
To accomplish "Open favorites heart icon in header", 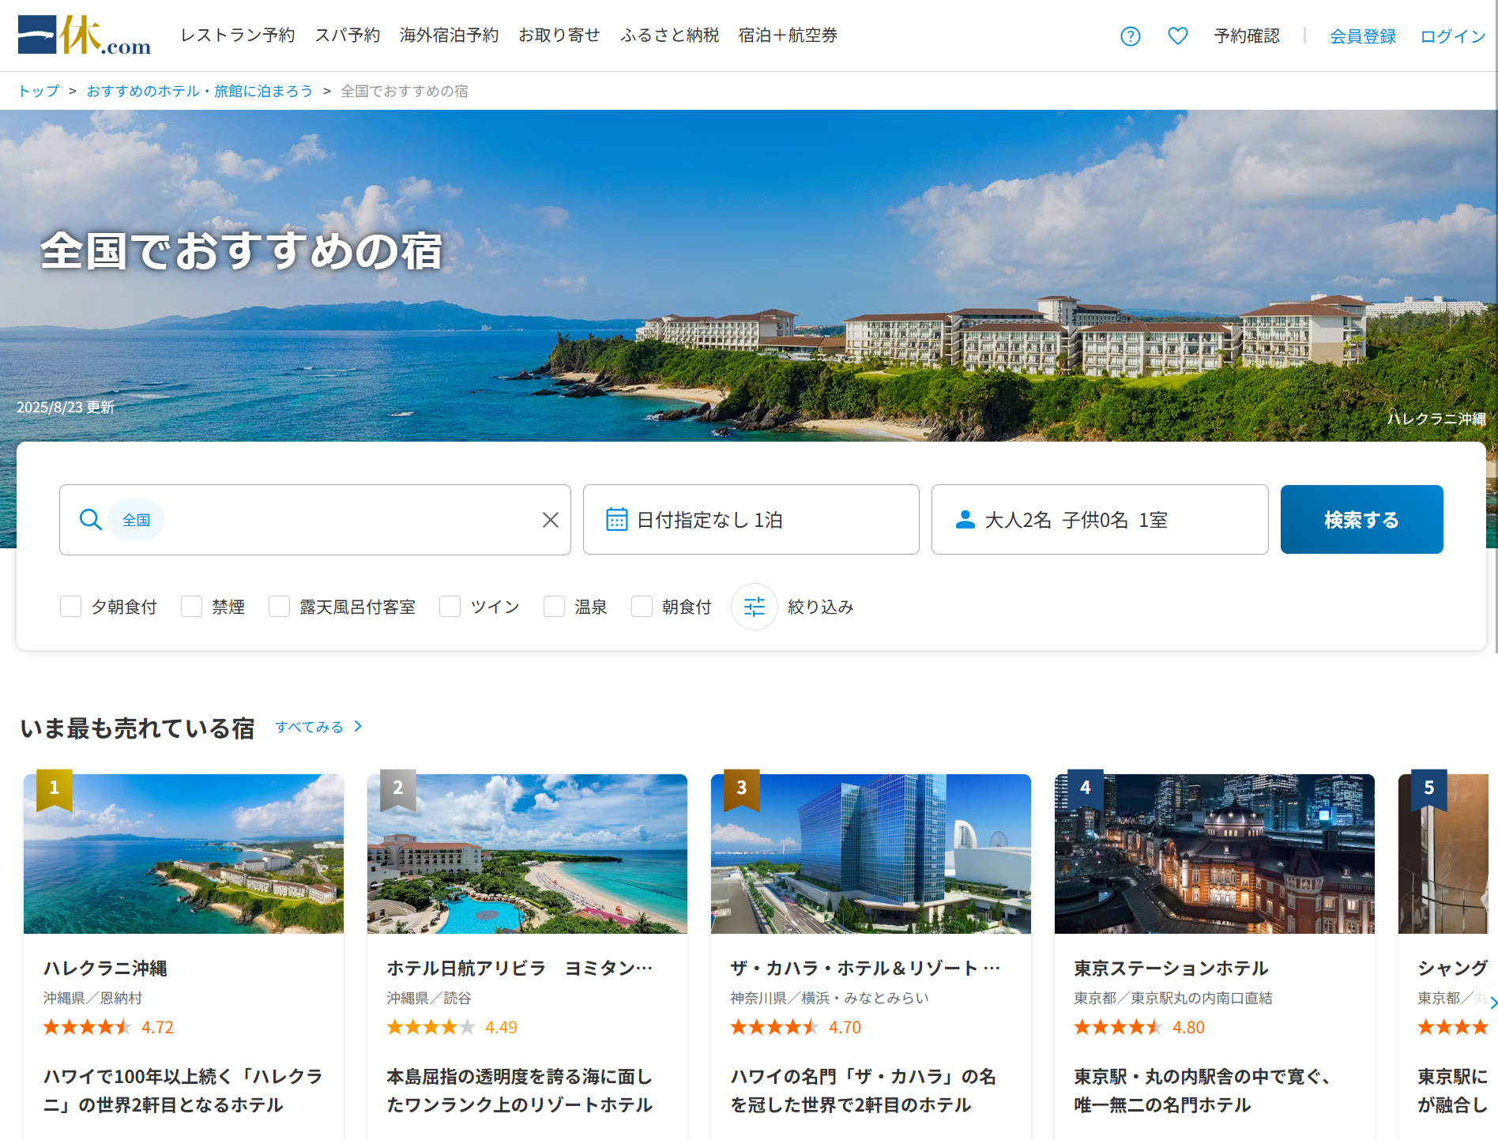I will tap(1178, 36).
